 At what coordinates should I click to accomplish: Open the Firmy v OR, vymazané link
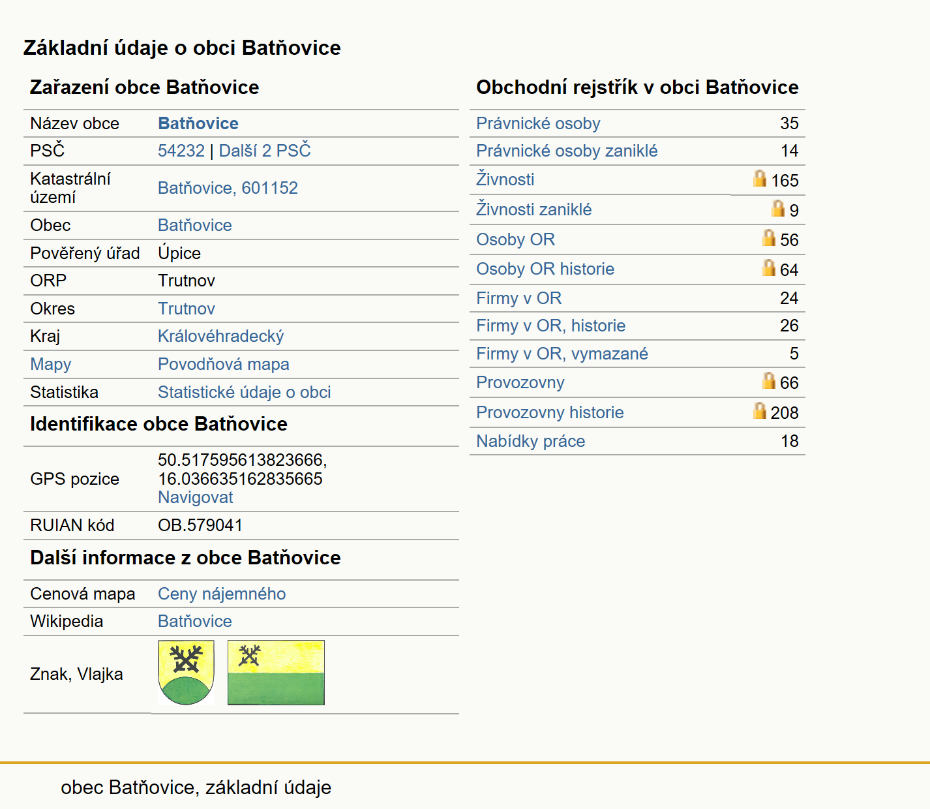pyautogui.click(x=562, y=354)
